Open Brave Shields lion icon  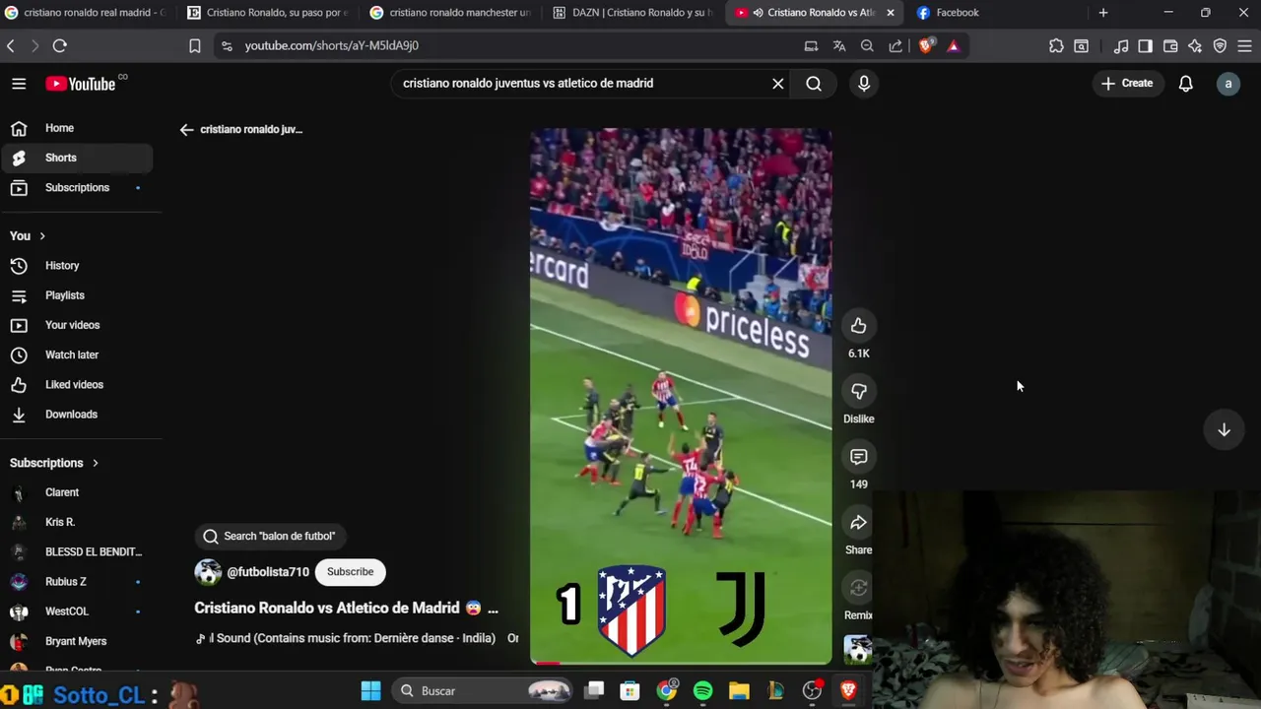[925, 45]
